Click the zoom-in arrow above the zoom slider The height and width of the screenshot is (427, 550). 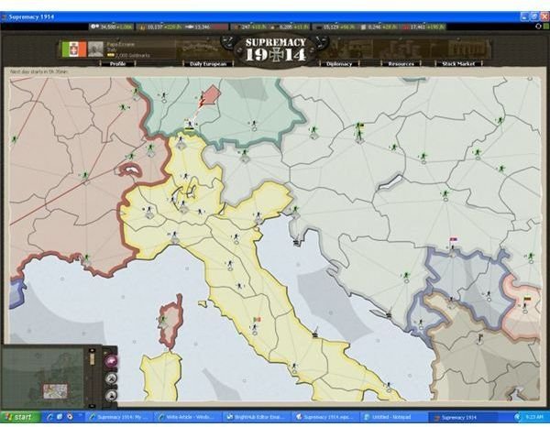pos(93,350)
